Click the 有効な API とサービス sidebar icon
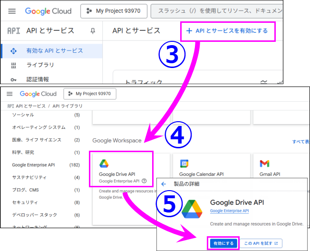Viewport: 310px width, 251px height. [13, 51]
